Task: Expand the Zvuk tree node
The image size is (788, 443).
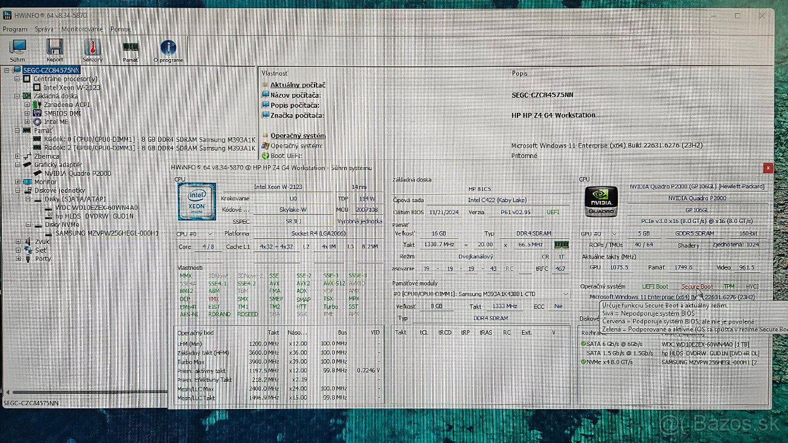Action: [17, 242]
